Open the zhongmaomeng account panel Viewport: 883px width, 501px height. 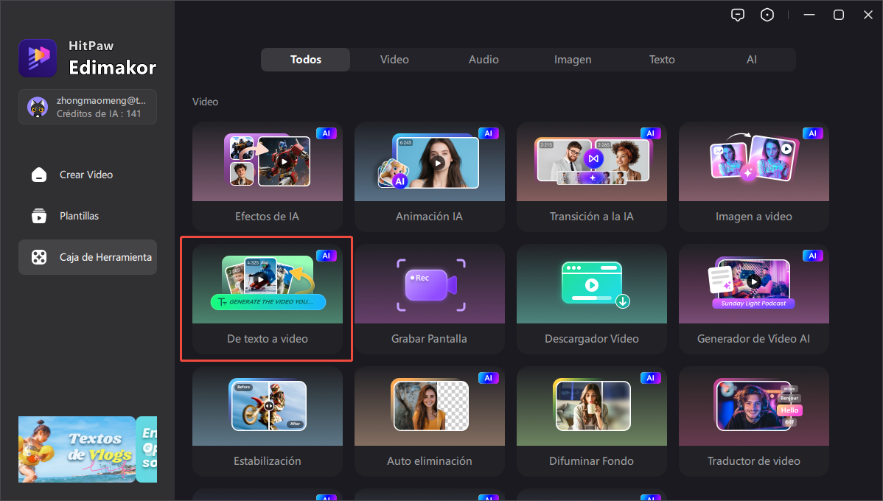click(x=88, y=107)
